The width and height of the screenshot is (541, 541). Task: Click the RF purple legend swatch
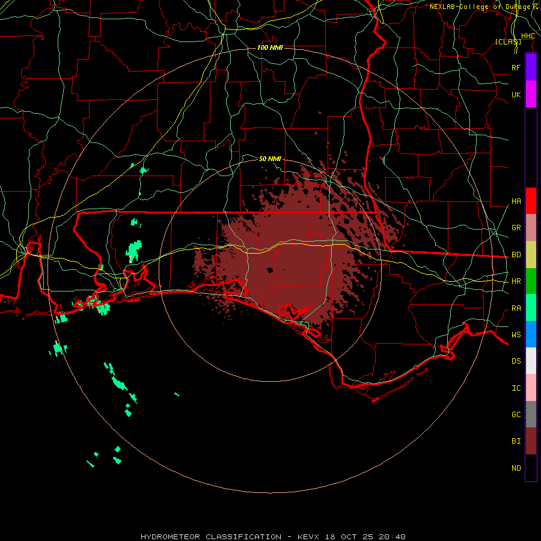[531, 67]
